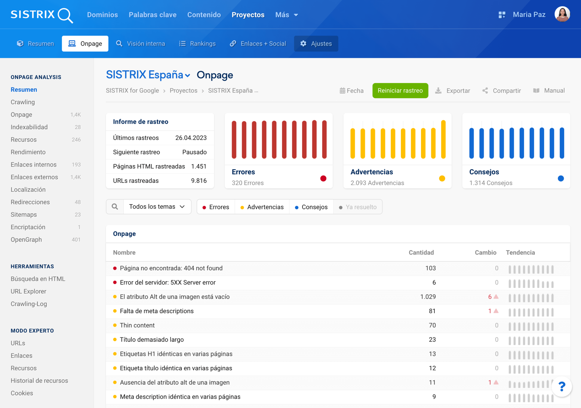Image resolution: width=581 pixels, height=408 pixels.
Task: Click the SISTRIX logo magnifier icon
Action: (65, 15)
